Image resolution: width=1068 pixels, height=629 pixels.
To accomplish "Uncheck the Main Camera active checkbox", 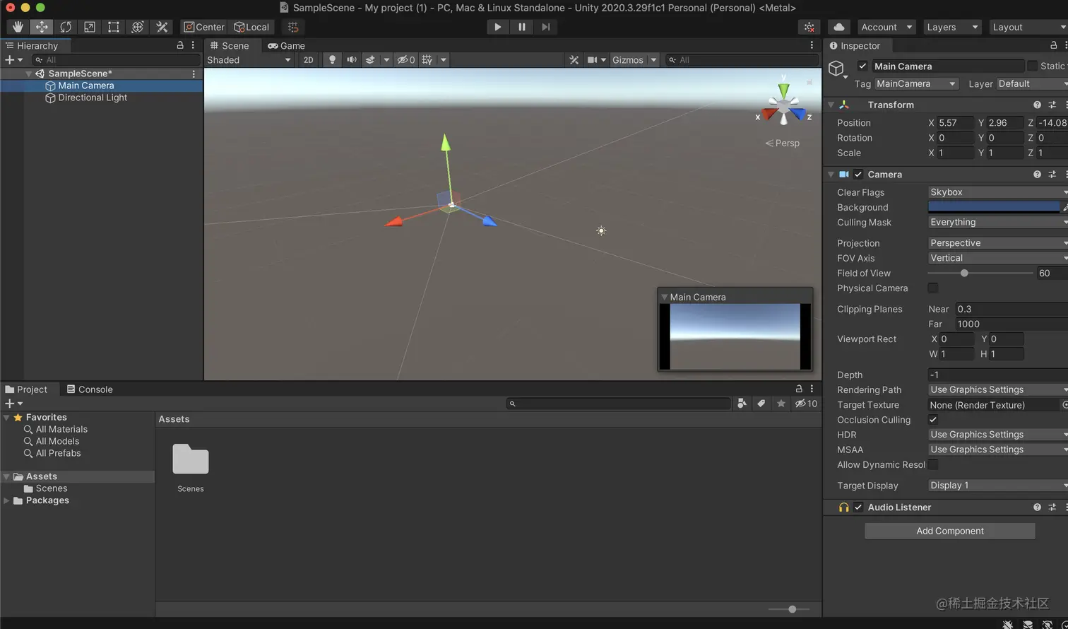I will tap(862, 66).
